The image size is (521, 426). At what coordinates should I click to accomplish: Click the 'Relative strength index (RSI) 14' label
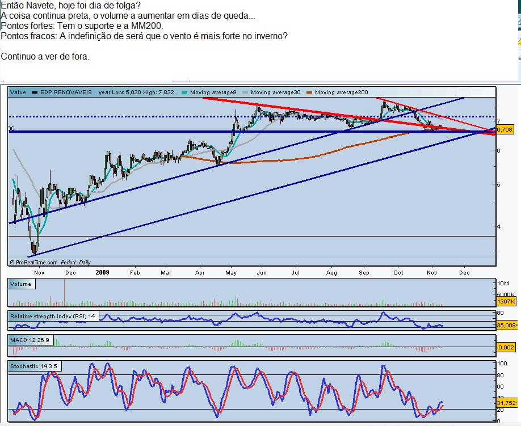53,316
